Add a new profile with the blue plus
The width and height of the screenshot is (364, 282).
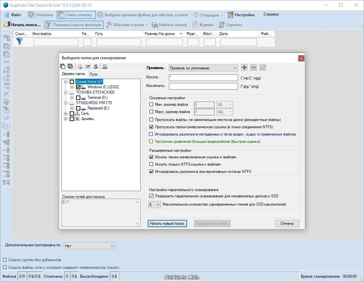click(x=244, y=68)
